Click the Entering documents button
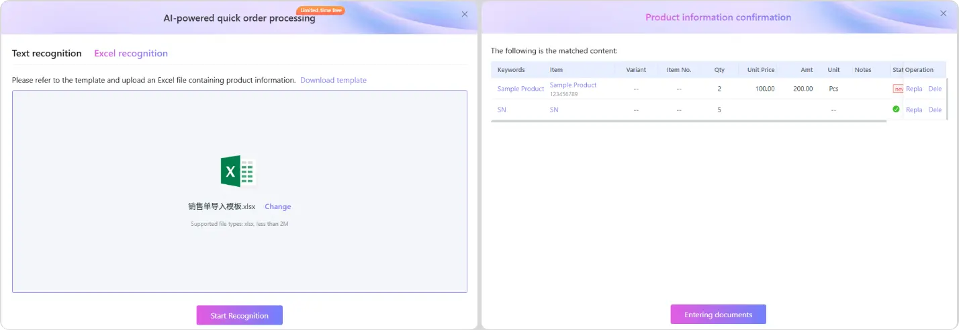This screenshot has width=959, height=330. (718, 315)
